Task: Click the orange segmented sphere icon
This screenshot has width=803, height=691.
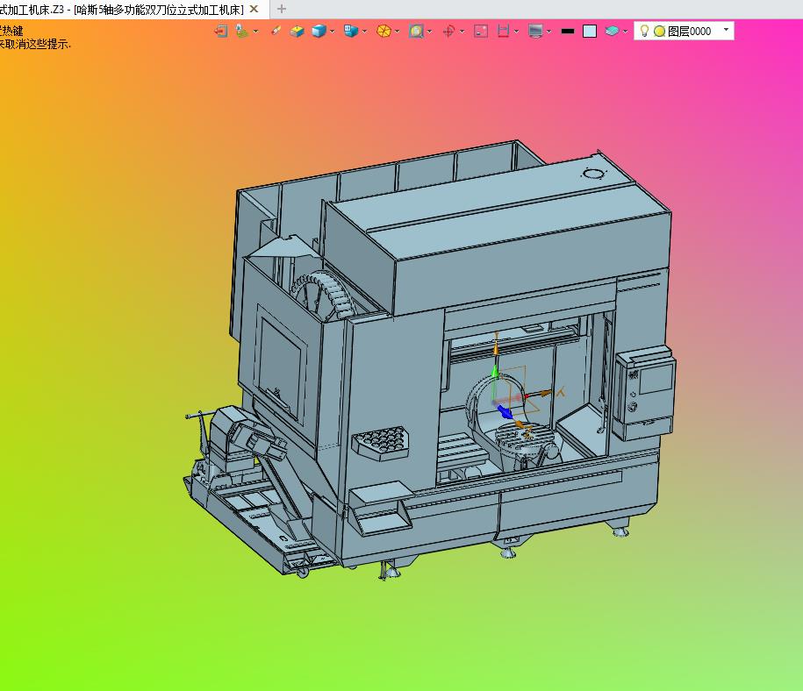Action: coord(384,32)
